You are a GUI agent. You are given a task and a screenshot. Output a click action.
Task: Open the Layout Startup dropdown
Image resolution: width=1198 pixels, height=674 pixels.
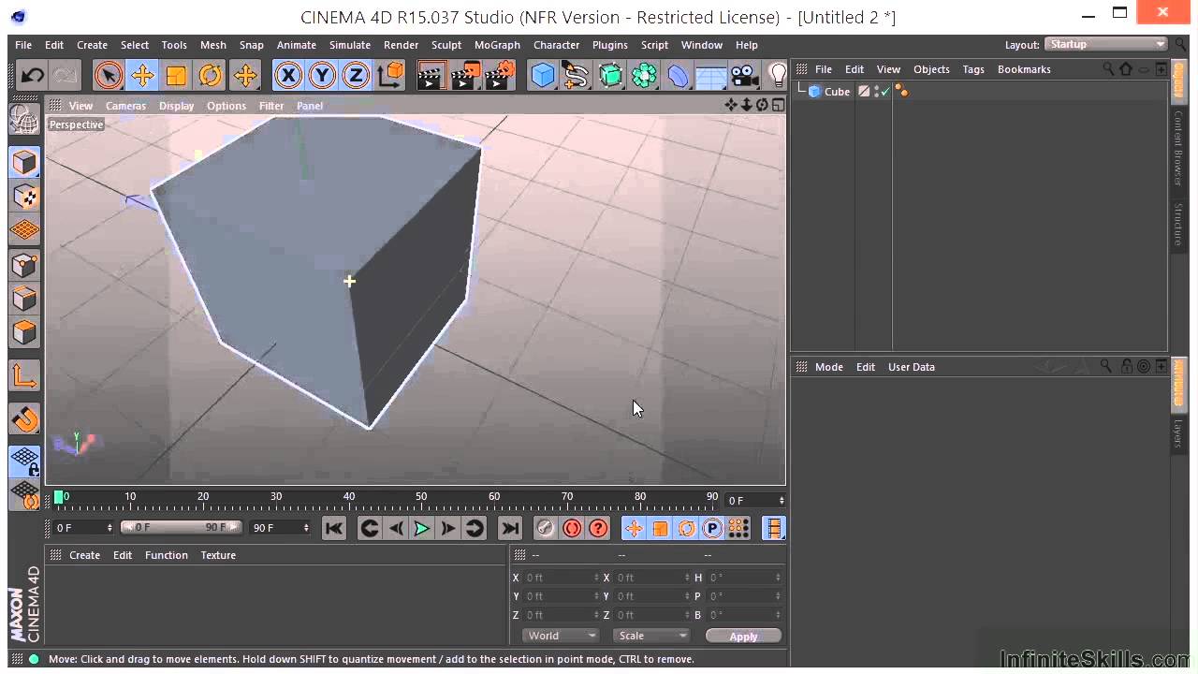point(1106,44)
